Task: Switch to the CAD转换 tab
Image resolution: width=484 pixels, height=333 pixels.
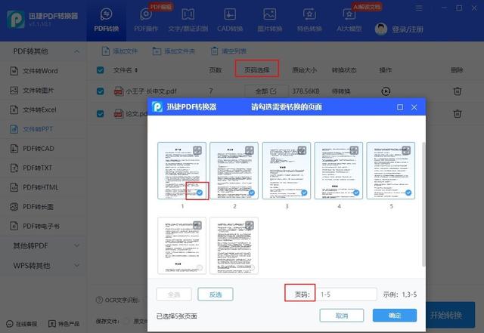Action: pos(230,20)
